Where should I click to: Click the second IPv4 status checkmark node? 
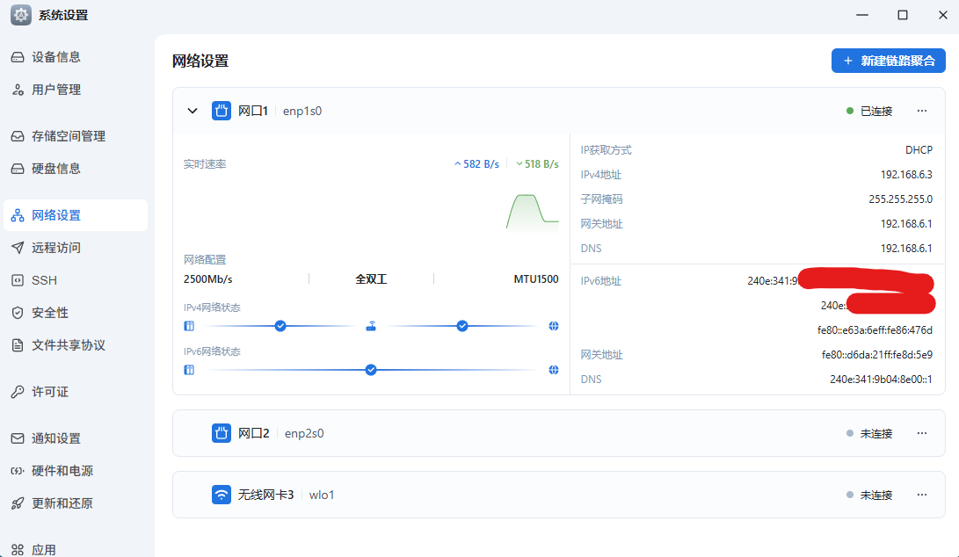[462, 326]
